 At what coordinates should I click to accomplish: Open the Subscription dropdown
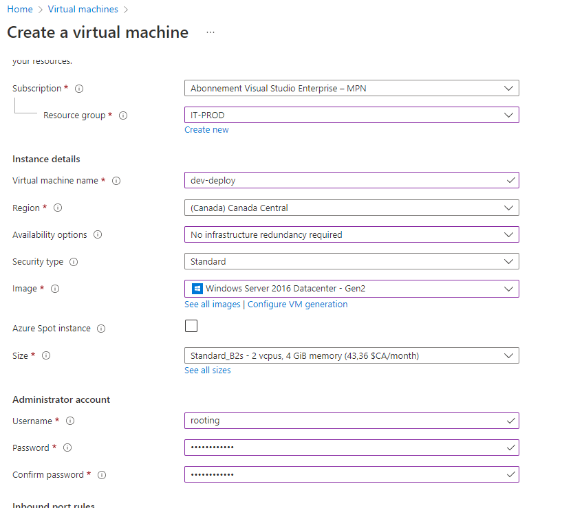(352, 88)
